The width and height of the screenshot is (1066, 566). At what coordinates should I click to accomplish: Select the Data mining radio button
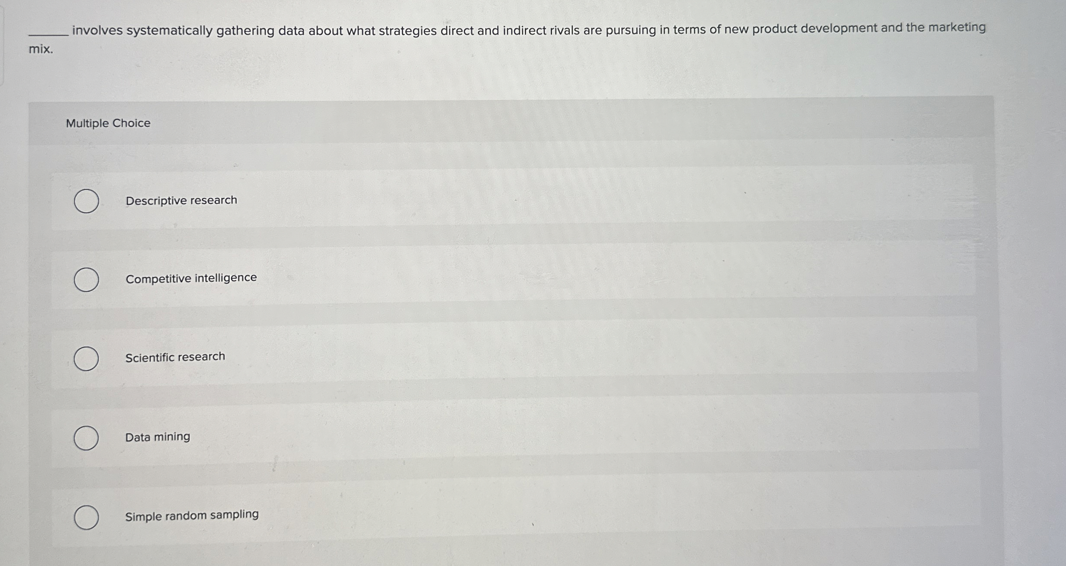click(x=87, y=438)
